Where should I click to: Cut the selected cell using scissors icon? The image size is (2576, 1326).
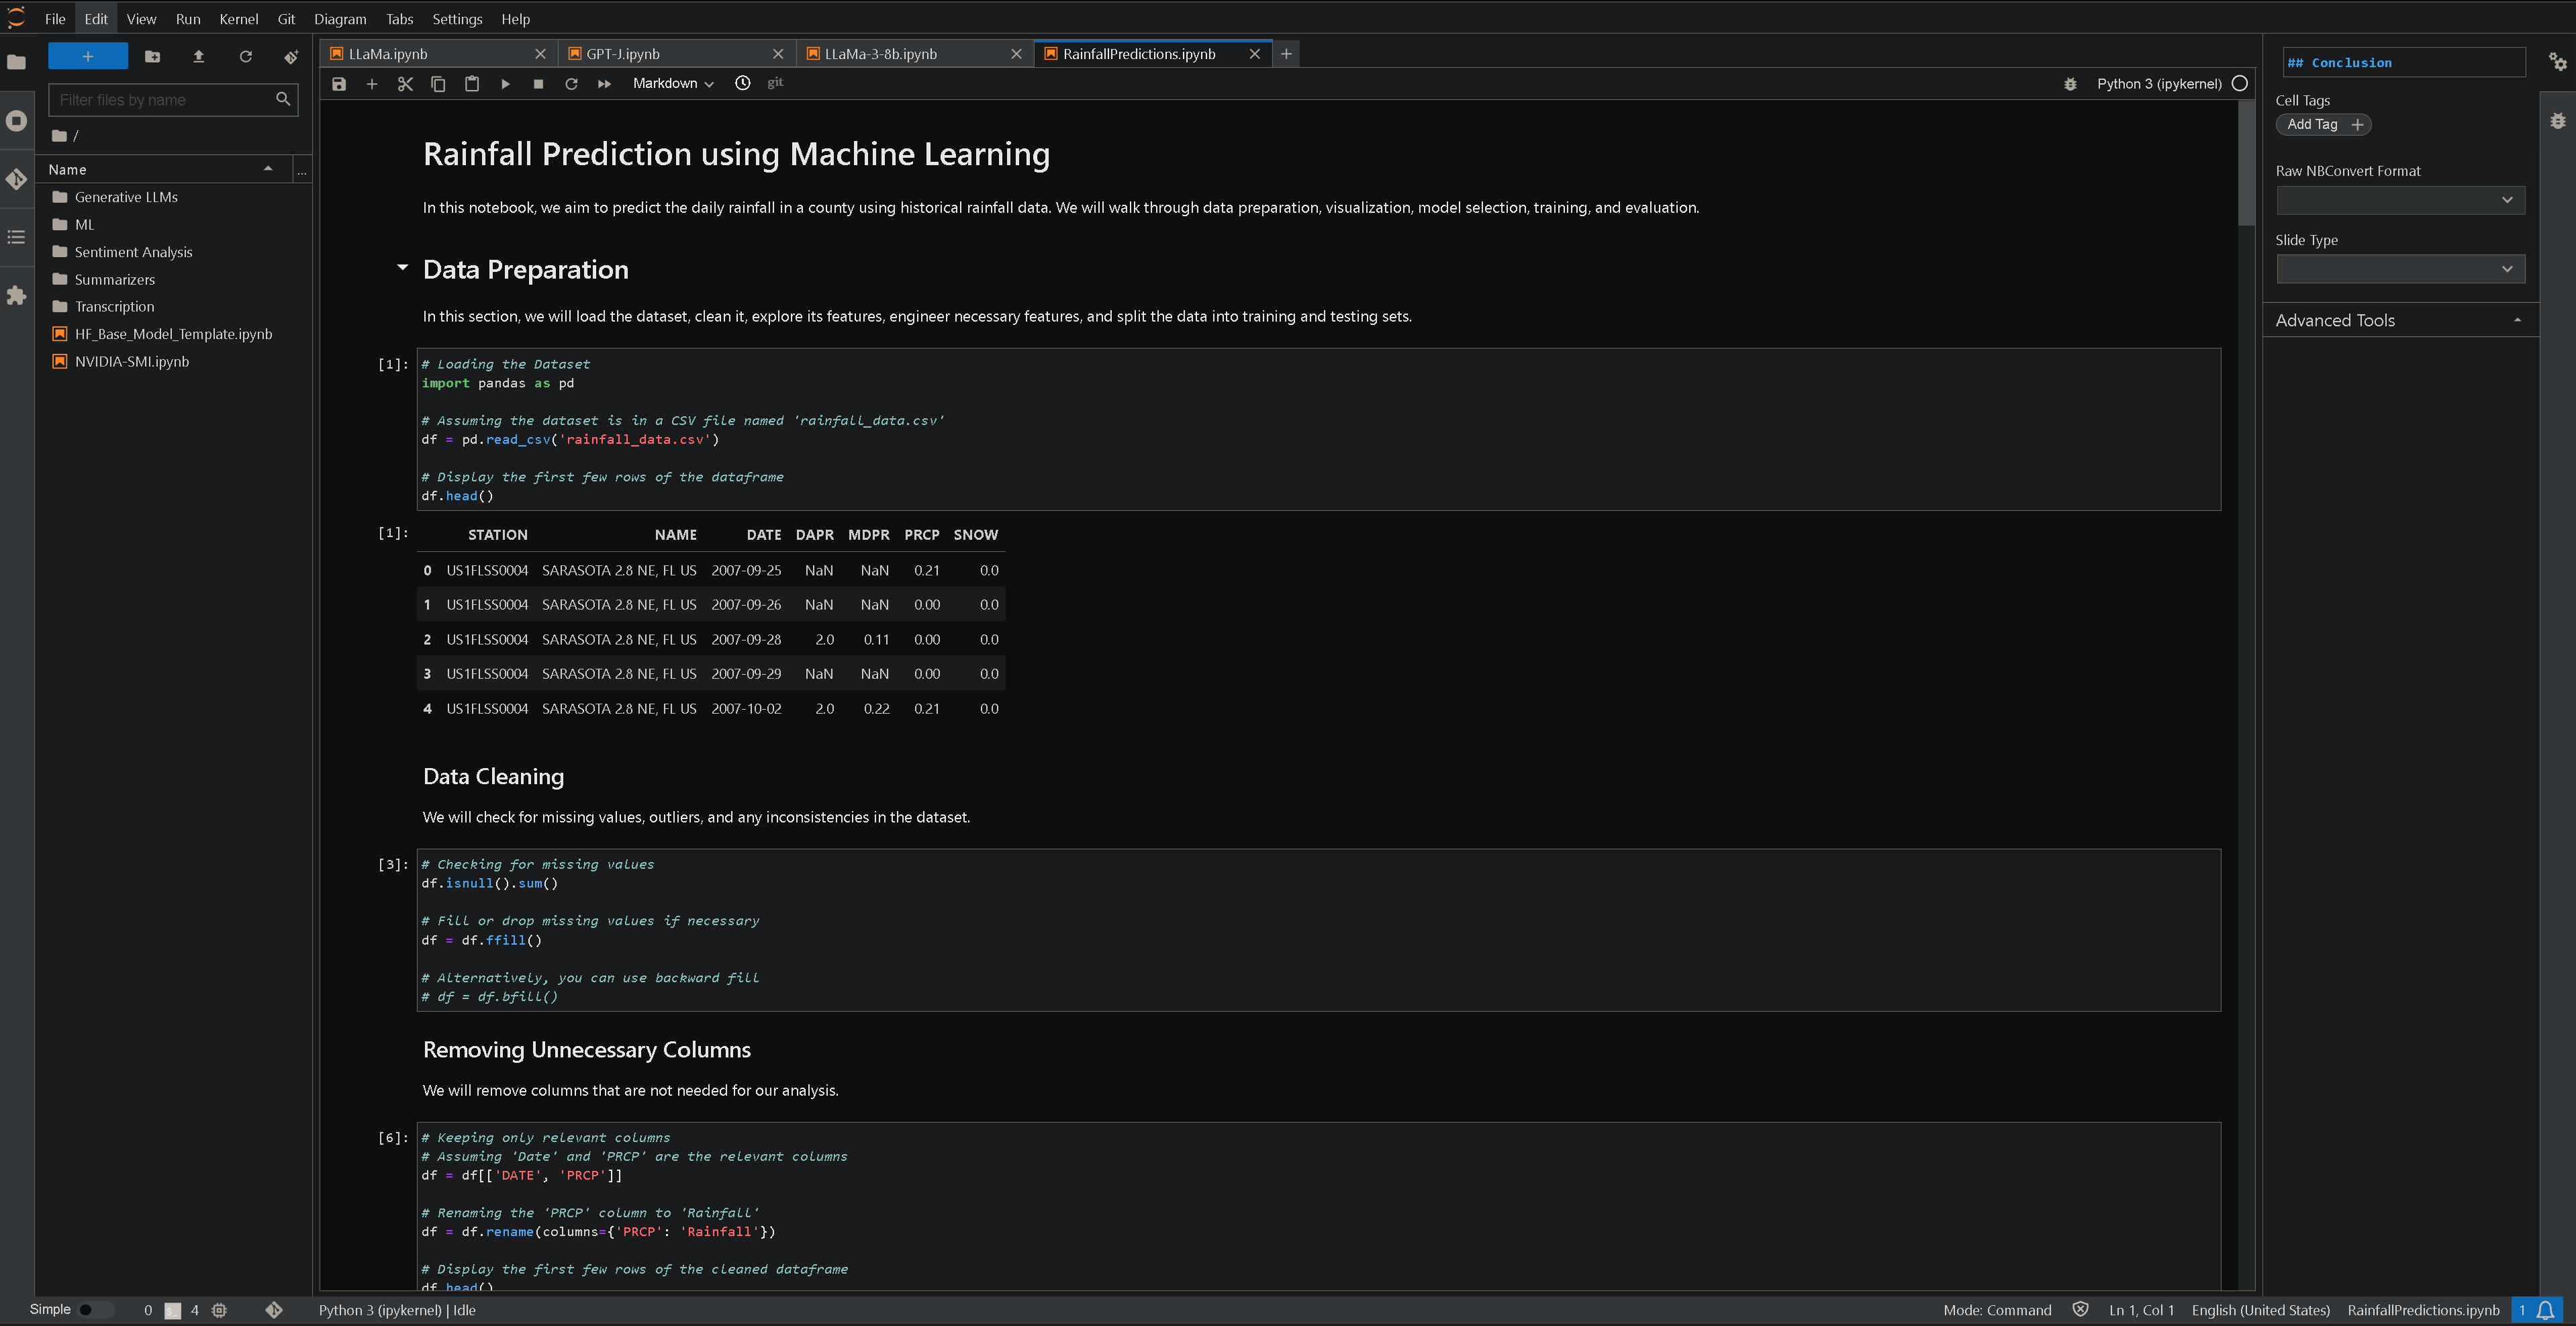[x=405, y=84]
